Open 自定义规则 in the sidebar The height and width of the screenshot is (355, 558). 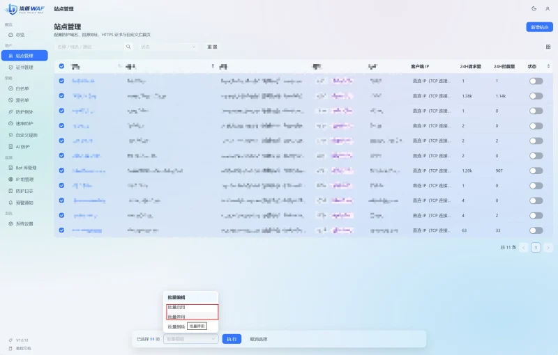[24, 135]
